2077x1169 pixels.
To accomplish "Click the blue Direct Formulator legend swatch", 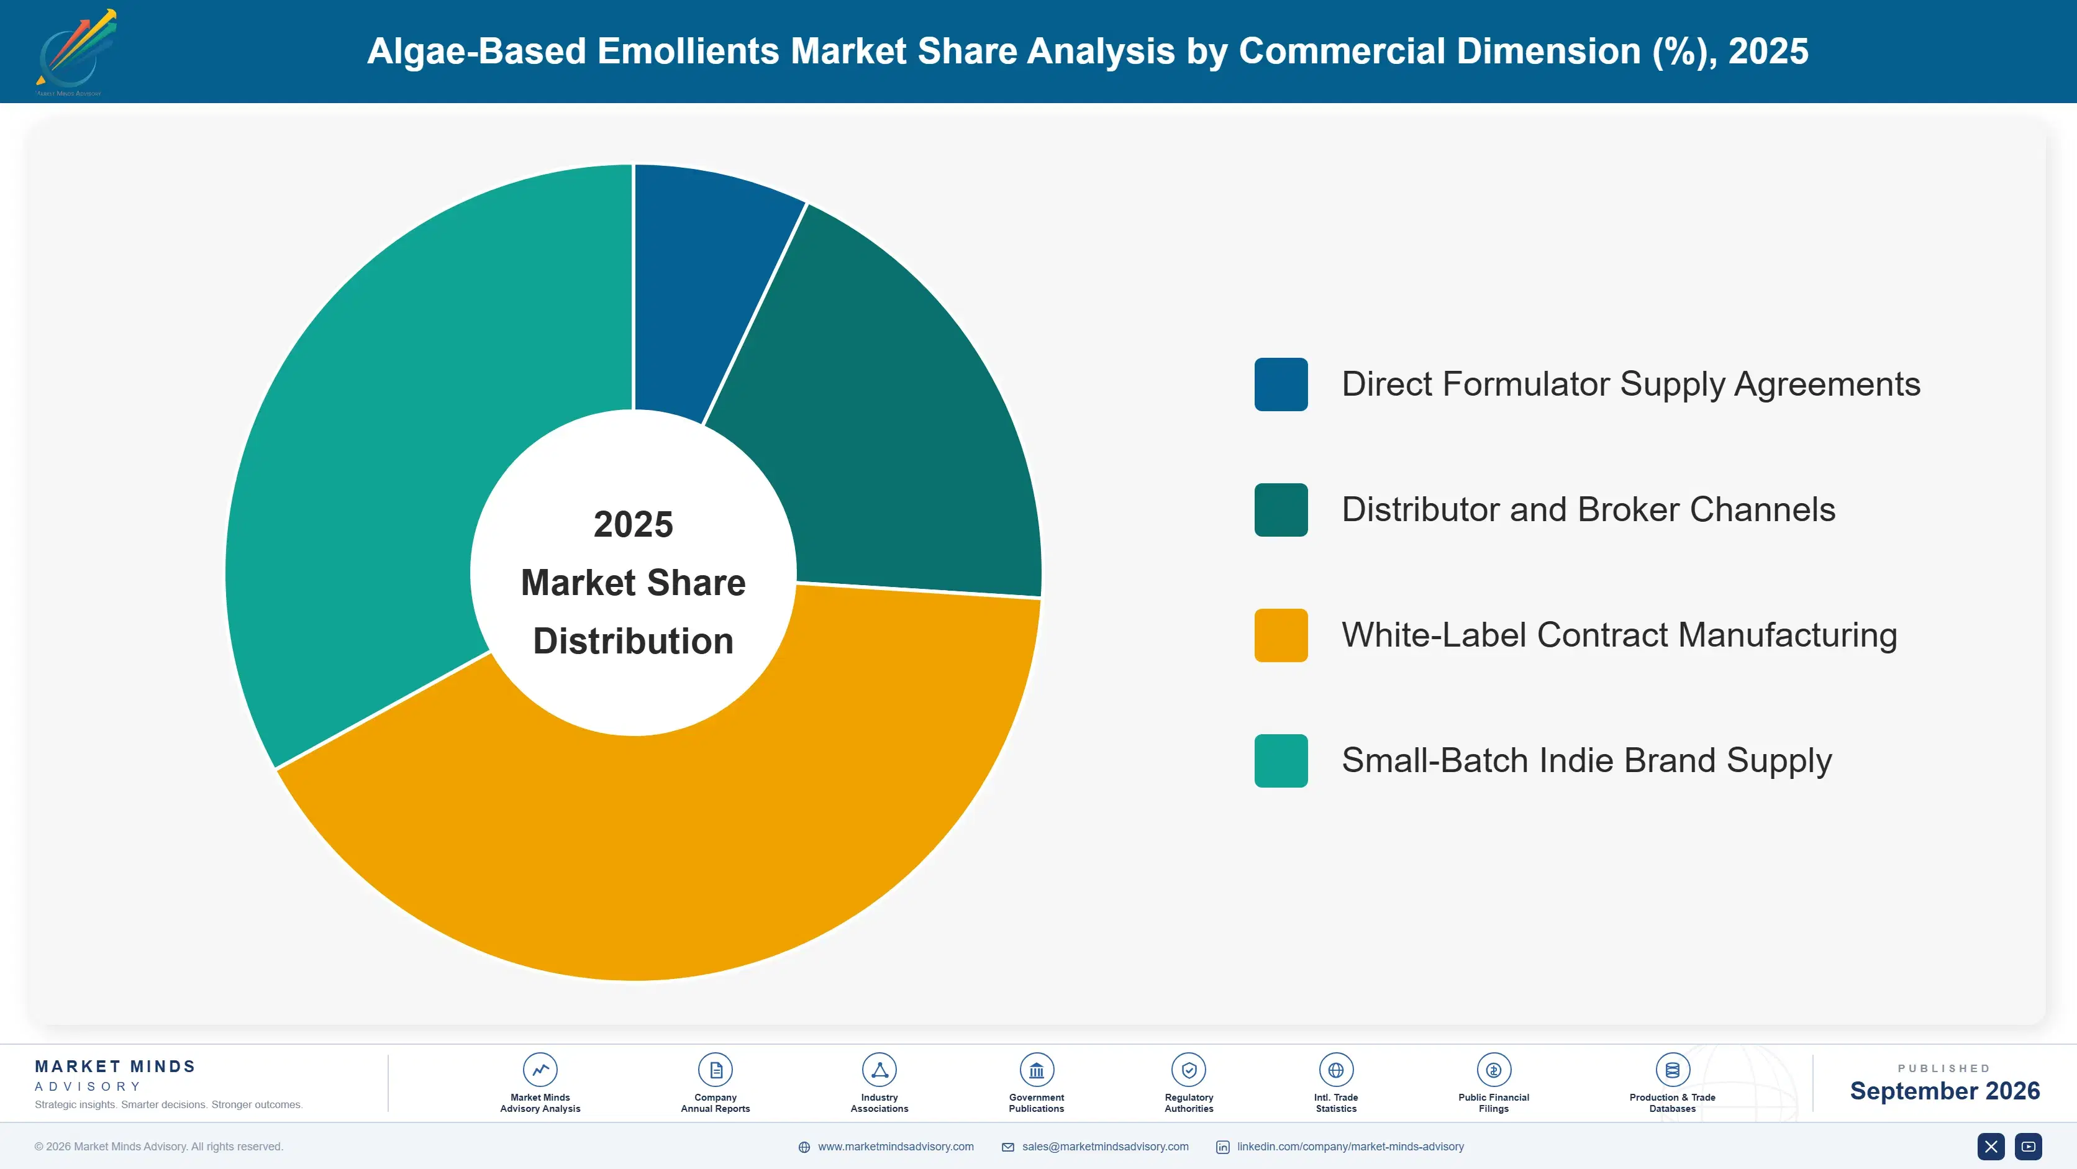I will pyautogui.click(x=1281, y=384).
